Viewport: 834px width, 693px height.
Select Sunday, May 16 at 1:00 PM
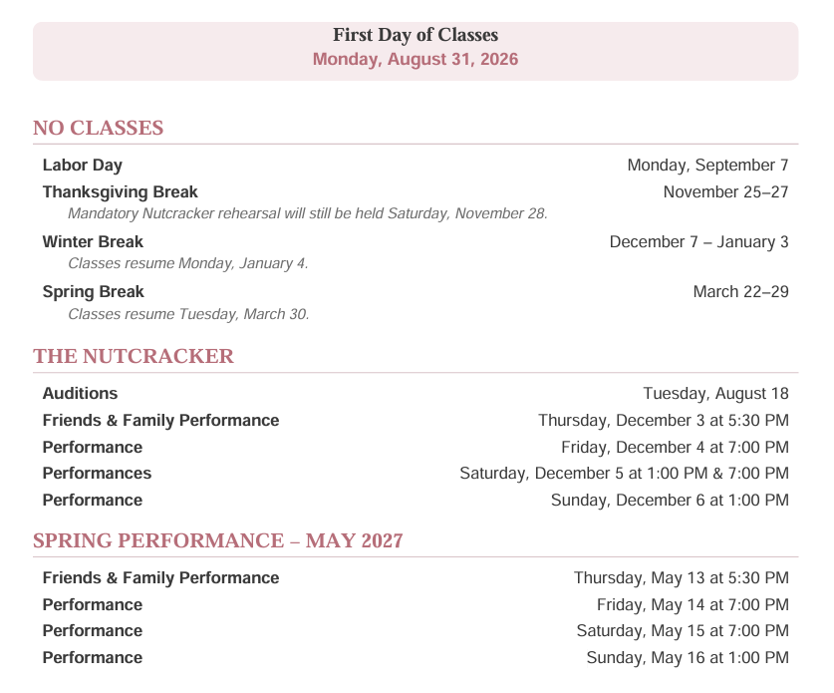[688, 657]
